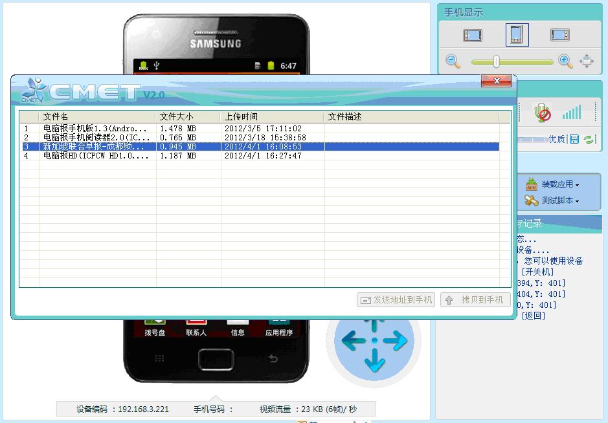Viewport: 608px width, 423px height.
Task: Click the right arrow on direction pad
Action: pos(396,341)
